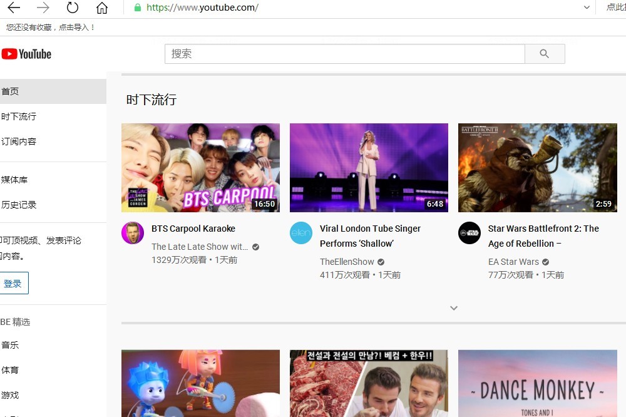Click the EA Star Wars channel avatar
626x417 pixels.
[469, 233]
